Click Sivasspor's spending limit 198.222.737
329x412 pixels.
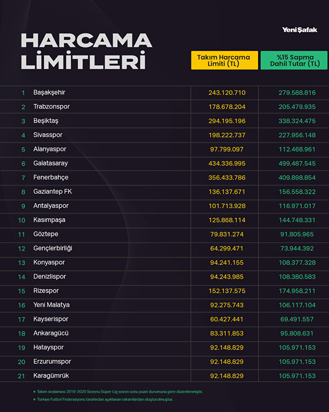tap(227, 135)
